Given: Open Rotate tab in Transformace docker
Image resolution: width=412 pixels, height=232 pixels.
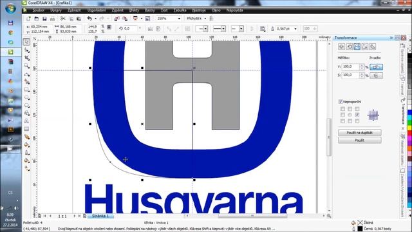Looking at the screenshot, I should (349, 46).
